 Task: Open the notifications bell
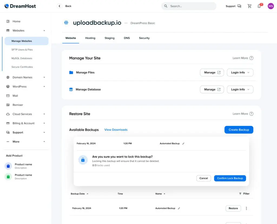tap(259, 6)
